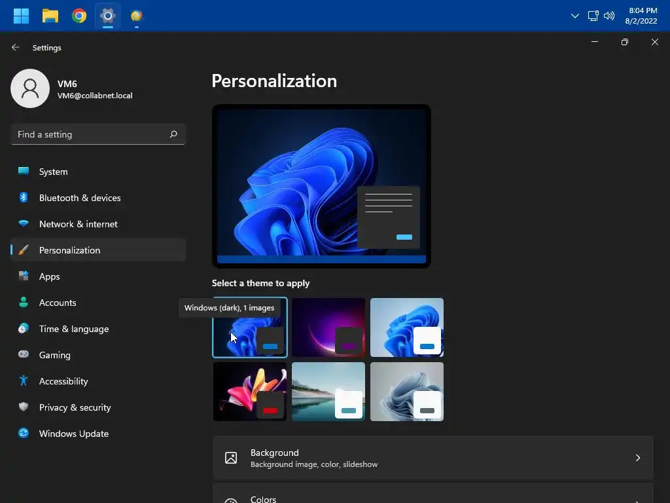Screen dimensions: 670x503
Task: Apply the purple Glow theme thumbnail
Action: pos(328,327)
